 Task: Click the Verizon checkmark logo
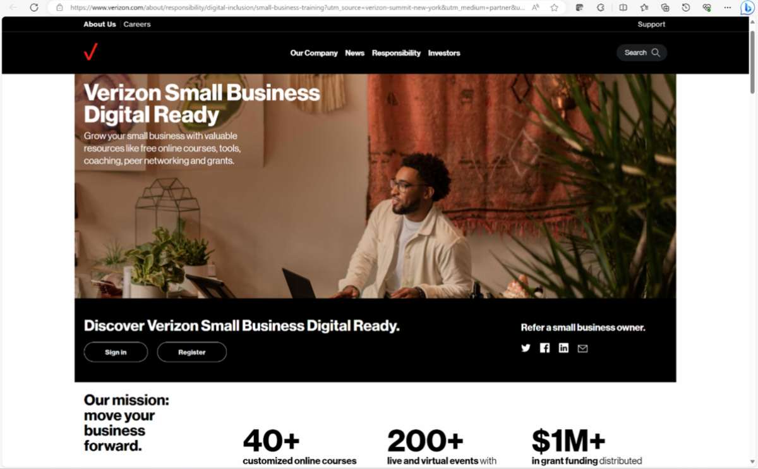[91, 52]
